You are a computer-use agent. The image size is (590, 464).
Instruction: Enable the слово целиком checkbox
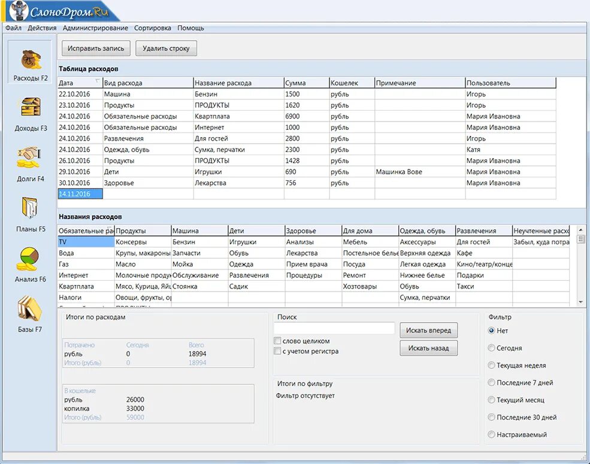[x=277, y=341]
